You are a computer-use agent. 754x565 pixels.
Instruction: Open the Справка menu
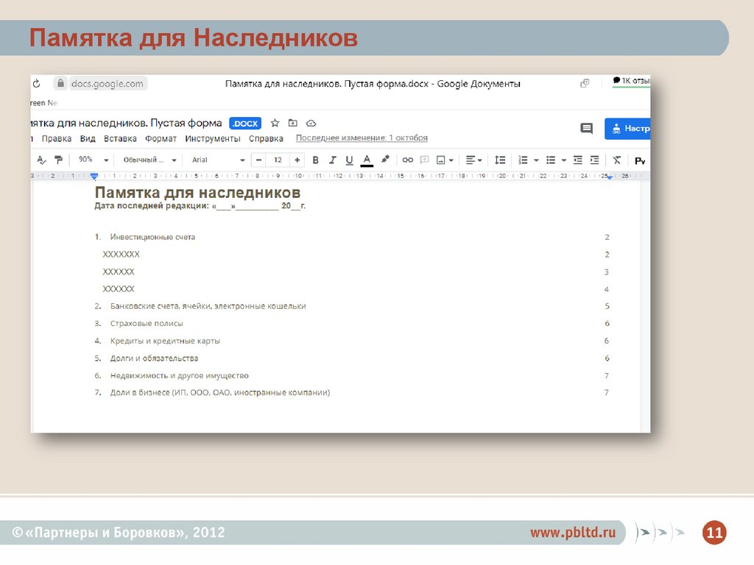tap(266, 139)
